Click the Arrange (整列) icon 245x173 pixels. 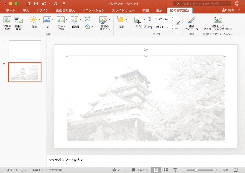(x=121, y=20)
